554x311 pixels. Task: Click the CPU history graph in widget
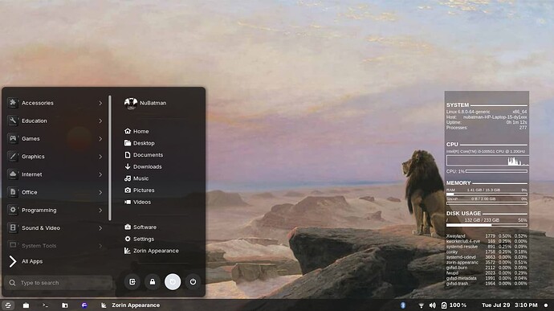tap(487, 161)
